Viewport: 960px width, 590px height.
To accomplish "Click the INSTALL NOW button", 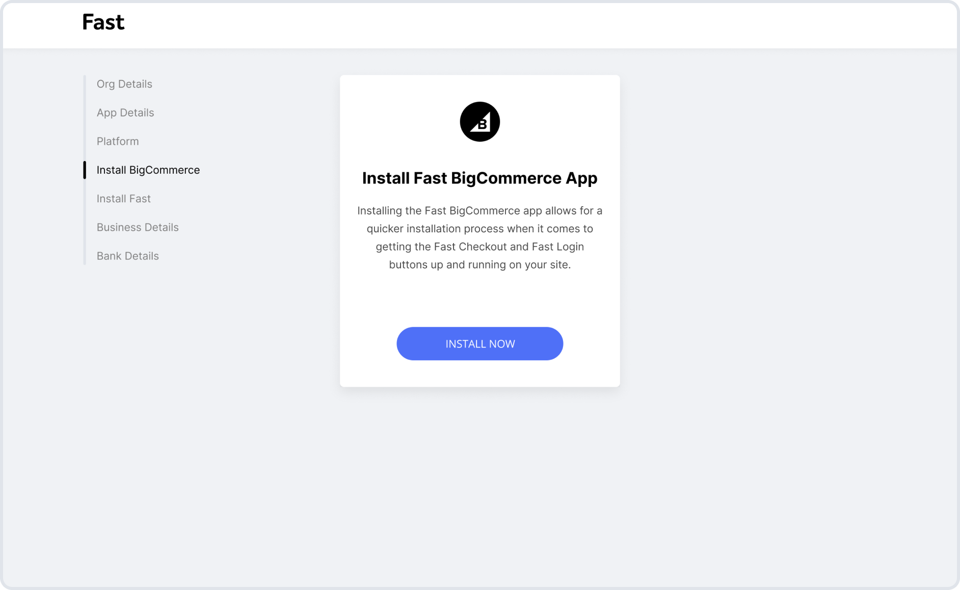I will coord(479,344).
